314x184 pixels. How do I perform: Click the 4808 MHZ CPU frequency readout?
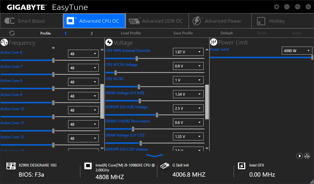click(x=110, y=177)
